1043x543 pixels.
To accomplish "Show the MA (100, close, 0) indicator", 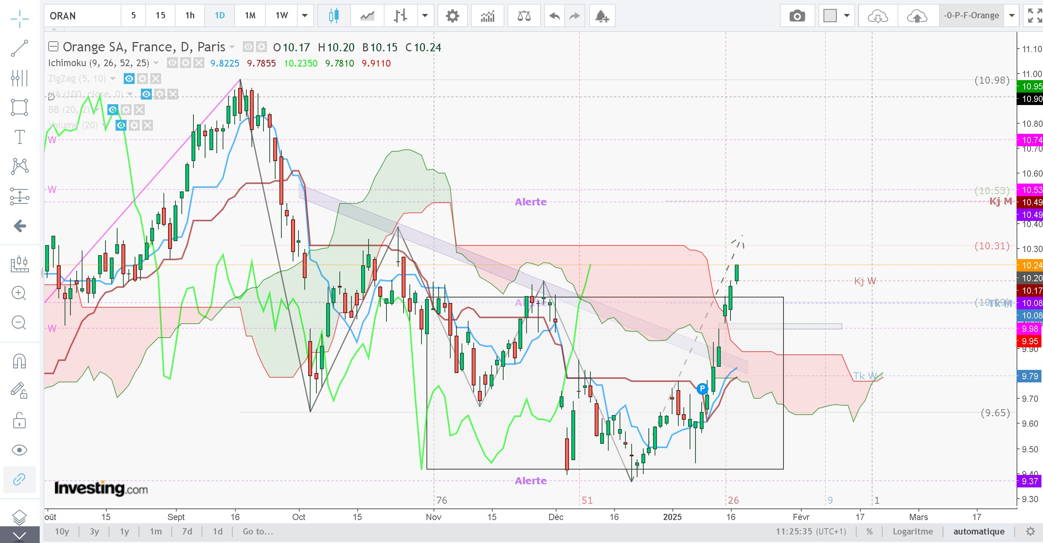I will 146,94.
